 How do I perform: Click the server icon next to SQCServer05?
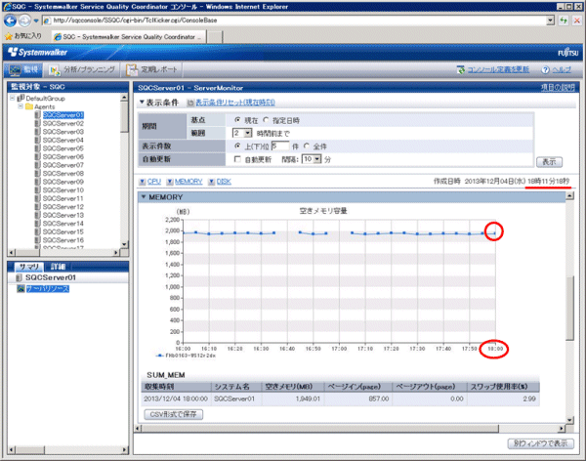pyautogui.click(x=37, y=148)
